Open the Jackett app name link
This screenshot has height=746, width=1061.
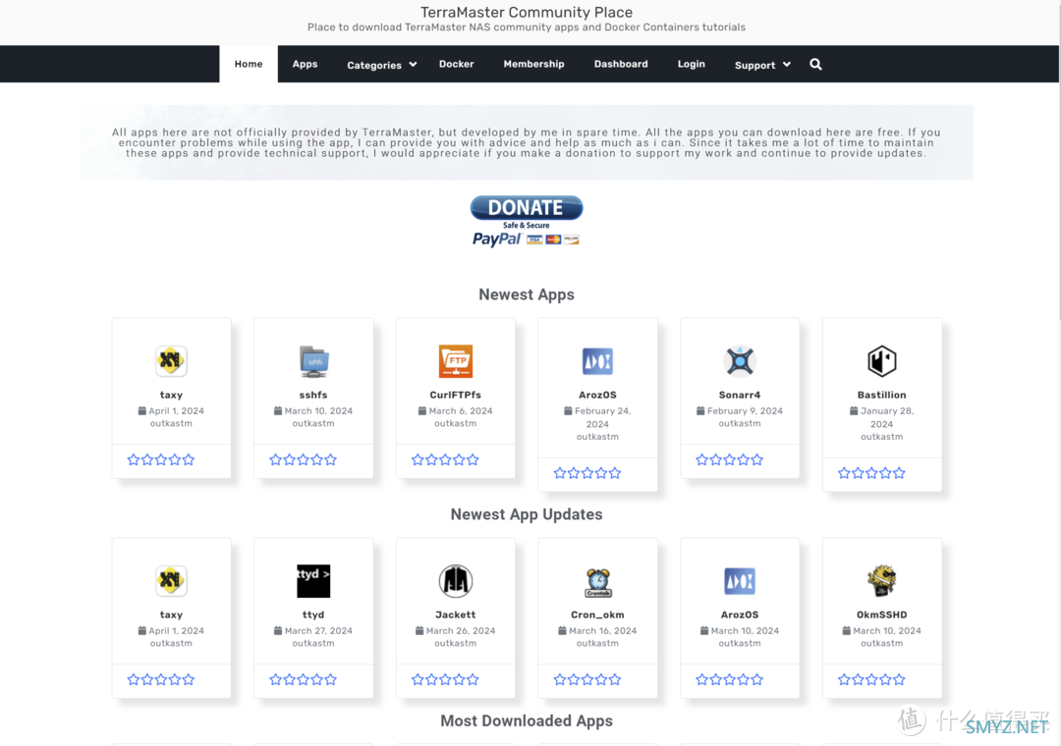point(456,614)
